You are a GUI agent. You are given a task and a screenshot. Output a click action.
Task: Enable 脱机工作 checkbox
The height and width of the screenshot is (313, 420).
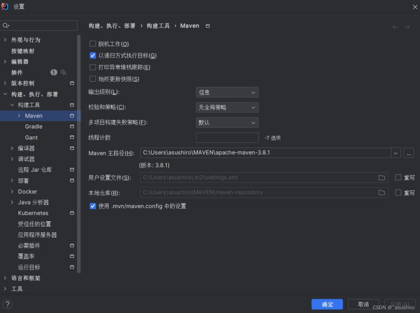click(x=93, y=44)
